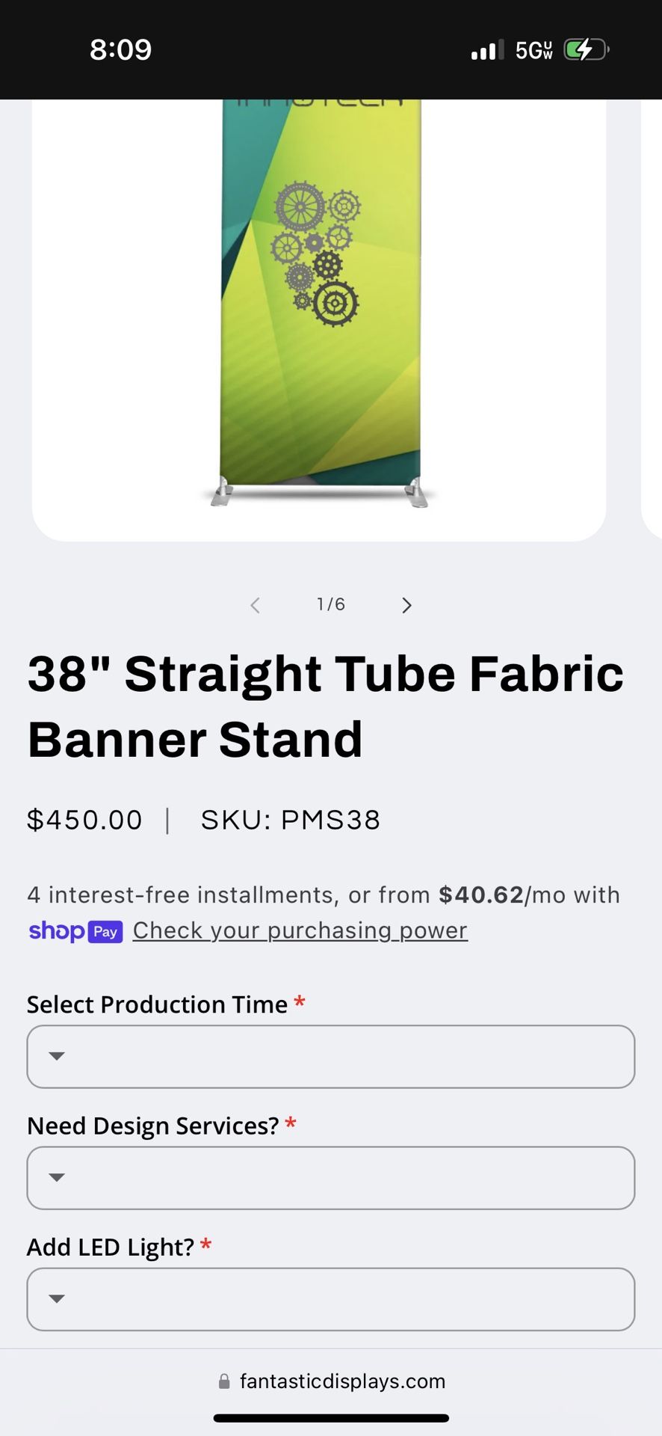Click the Check your purchasing power link
Image resolution: width=662 pixels, height=1436 pixels.
pos(300,930)
